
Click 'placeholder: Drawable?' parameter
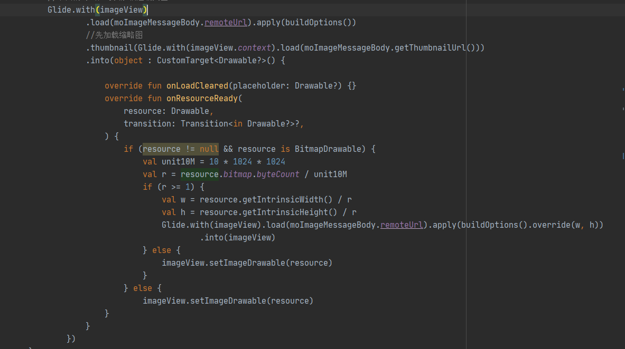pyautogui.click(x=285, y=85)
